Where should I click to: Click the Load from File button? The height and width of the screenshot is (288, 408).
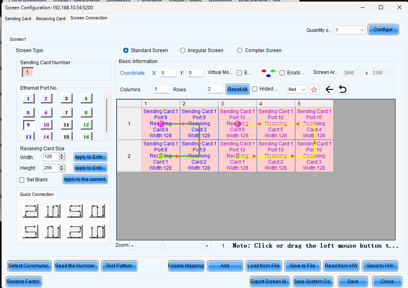point(264,266)
